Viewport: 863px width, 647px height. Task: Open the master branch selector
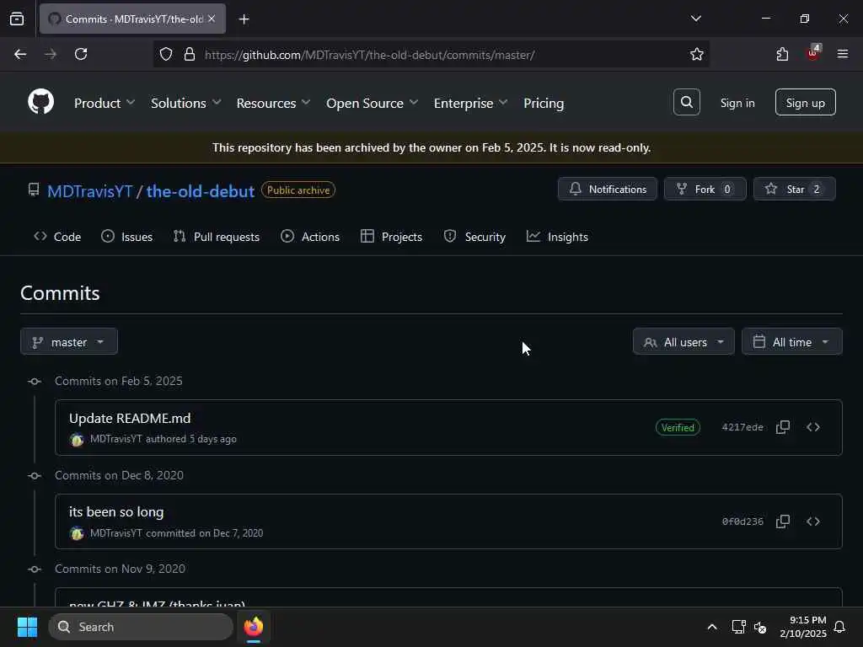click(x=69, y=342)
